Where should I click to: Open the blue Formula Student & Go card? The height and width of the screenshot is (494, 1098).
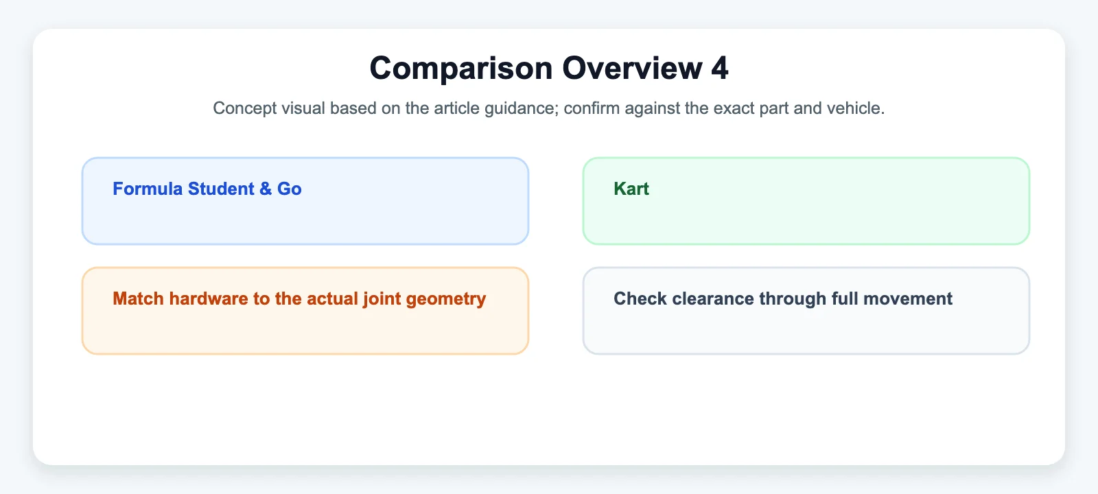tap(305, 201)
